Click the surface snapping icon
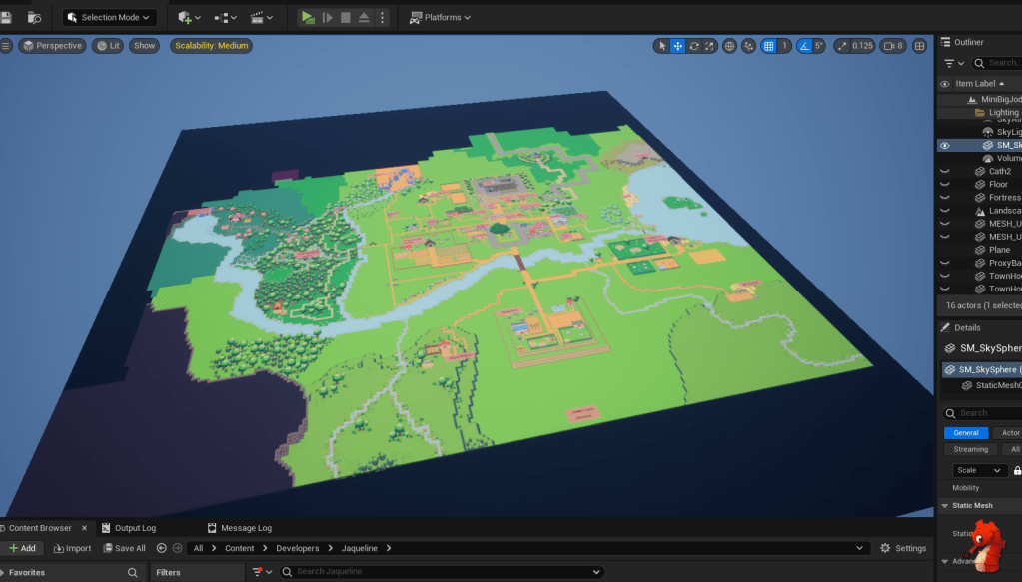Screen dimensions: 1022x582 click(x=749, y=46)
